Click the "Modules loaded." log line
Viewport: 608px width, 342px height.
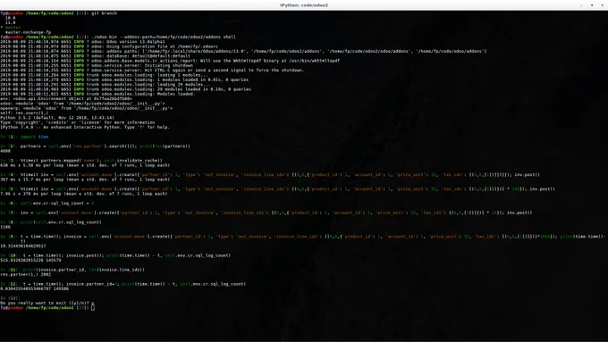pos(97,94)
